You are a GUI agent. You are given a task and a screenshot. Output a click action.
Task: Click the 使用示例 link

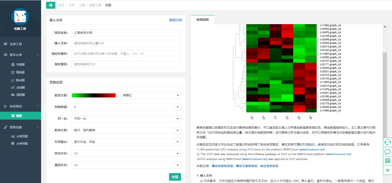pyautogui.click(x=175, y=20)
